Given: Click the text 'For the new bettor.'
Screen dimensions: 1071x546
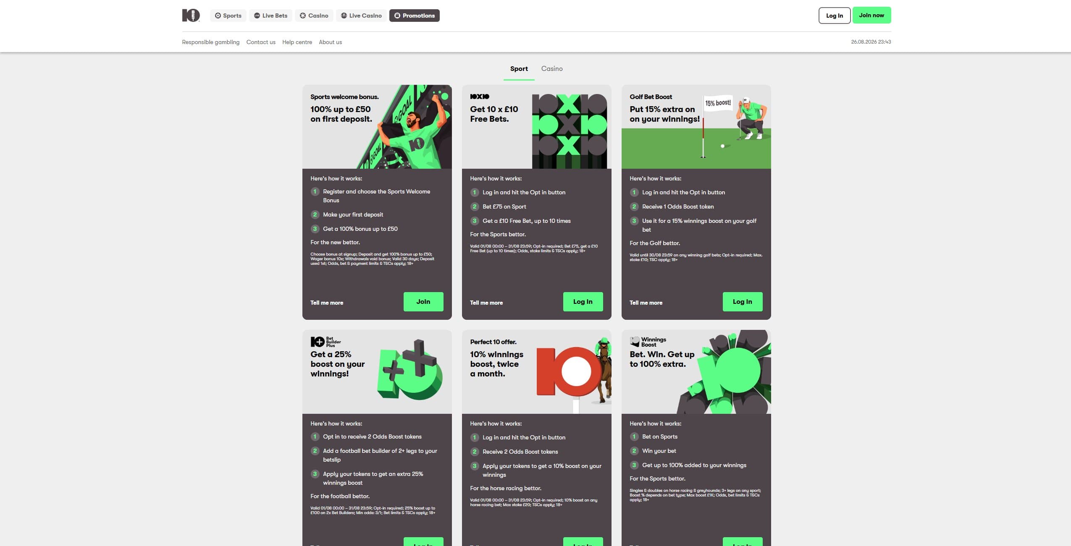Looking at the screenshot, I should point(335,242).
